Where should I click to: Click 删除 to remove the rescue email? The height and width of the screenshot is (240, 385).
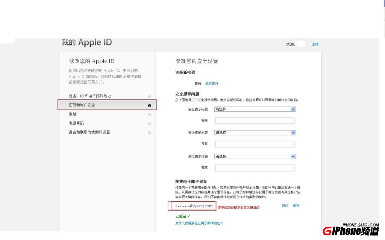click(x=296, y=205)
